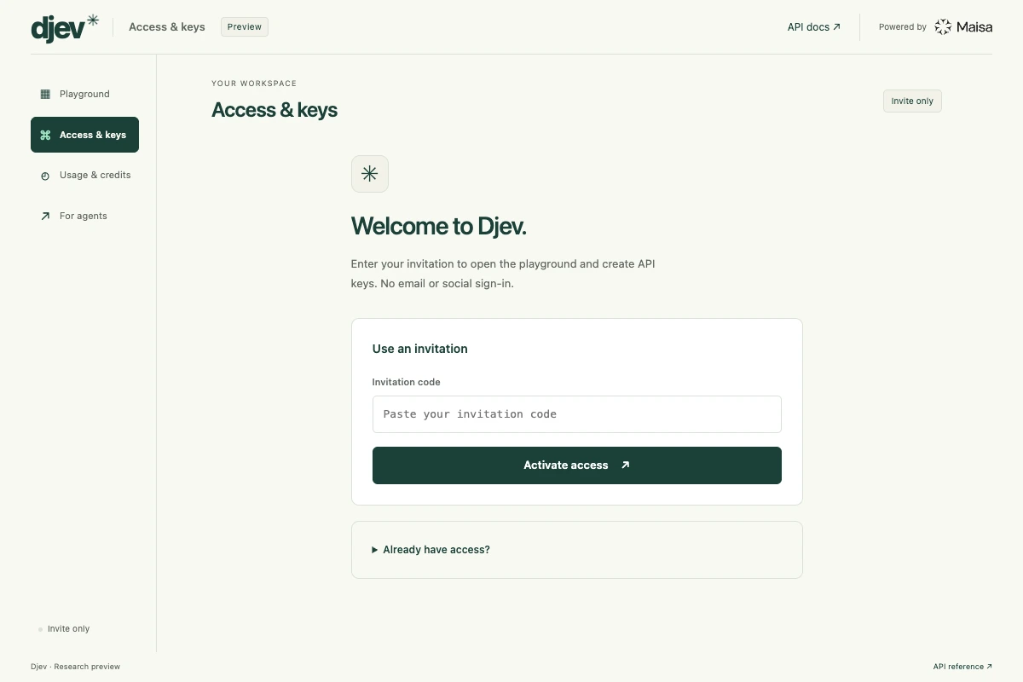The image size is (1023, 682).
Task: Click the djev logo
Action: (65, 27)
